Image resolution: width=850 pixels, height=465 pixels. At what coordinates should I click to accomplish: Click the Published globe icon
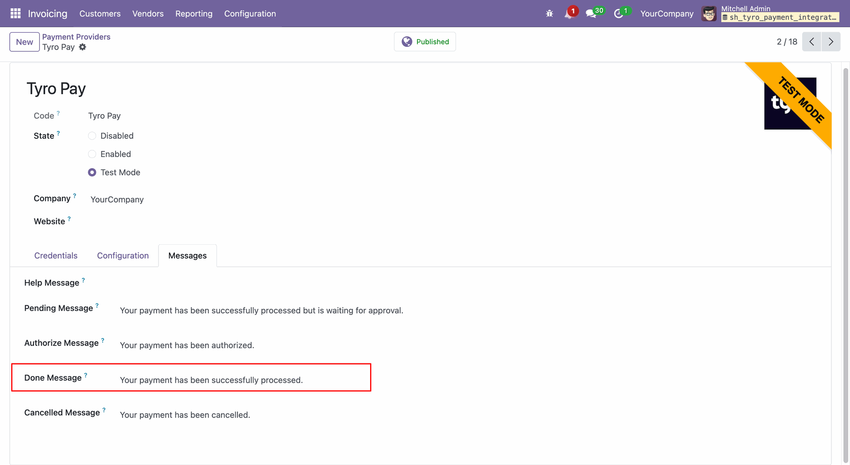[x=407, y=42]
